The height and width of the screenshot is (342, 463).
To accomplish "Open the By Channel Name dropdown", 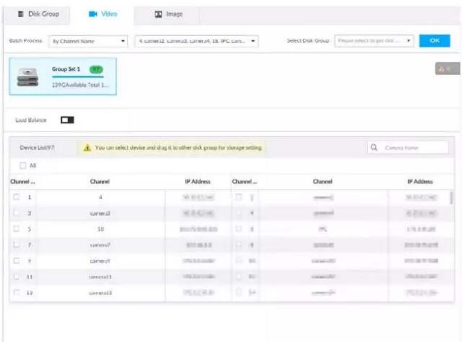I will 88,41.
